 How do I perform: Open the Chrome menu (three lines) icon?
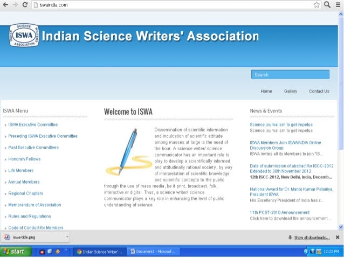[x=338, y=5]
